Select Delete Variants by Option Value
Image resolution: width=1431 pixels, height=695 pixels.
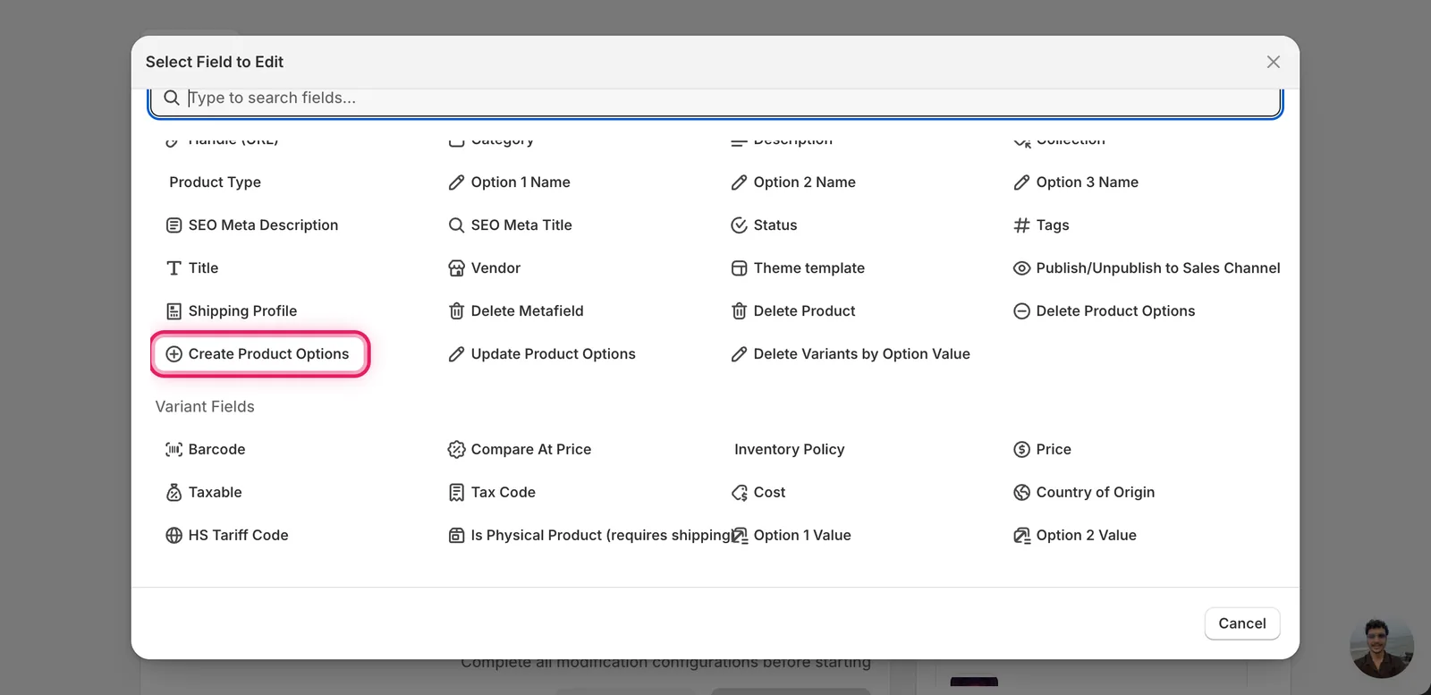pos(851,353)
